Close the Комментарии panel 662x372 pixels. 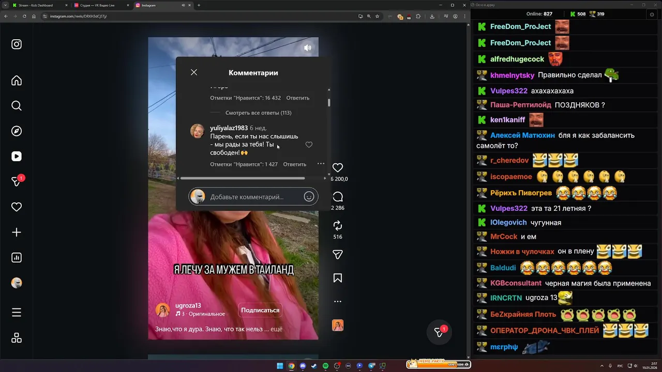tap(194, 72)
